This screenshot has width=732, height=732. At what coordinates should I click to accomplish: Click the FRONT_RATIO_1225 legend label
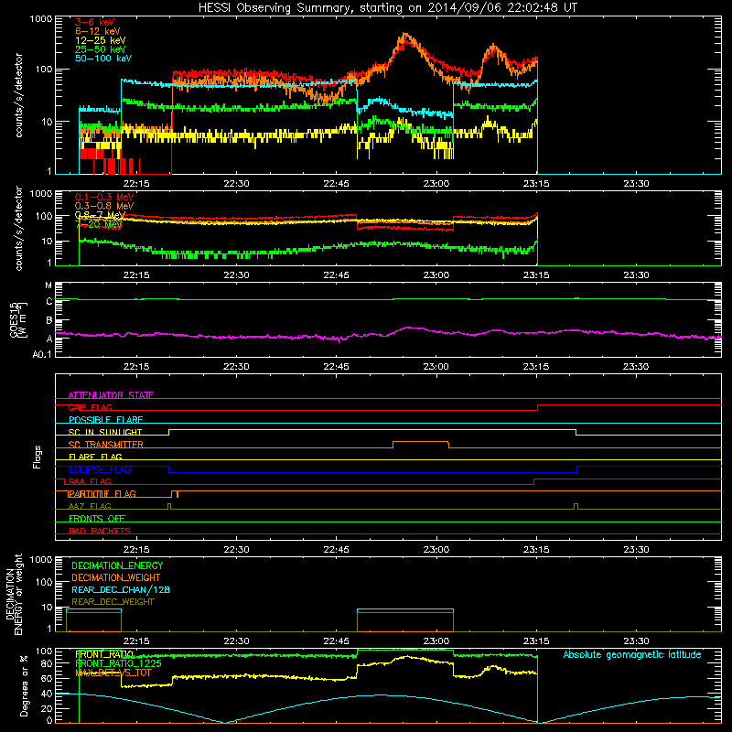click(x=118, y=663)
